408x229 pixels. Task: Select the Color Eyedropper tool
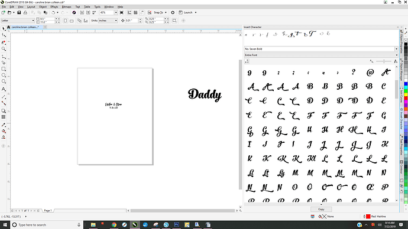(x=4, y=125)
